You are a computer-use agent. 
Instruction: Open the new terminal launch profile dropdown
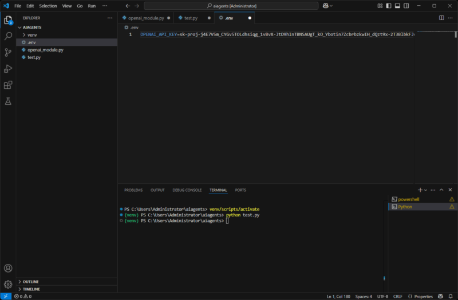coord(425,190)
